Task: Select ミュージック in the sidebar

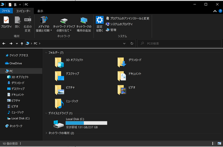Action: coord(16,112)
